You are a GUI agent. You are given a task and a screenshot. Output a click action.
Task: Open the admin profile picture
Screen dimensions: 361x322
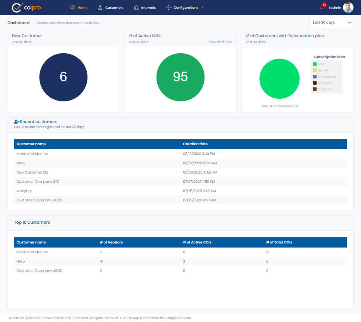[348, 7]
